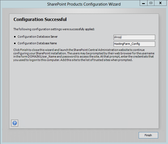Viewport: 168px width, 144px height.
Task: Click the 'following configuration settings' sentence
Action: 54,29
